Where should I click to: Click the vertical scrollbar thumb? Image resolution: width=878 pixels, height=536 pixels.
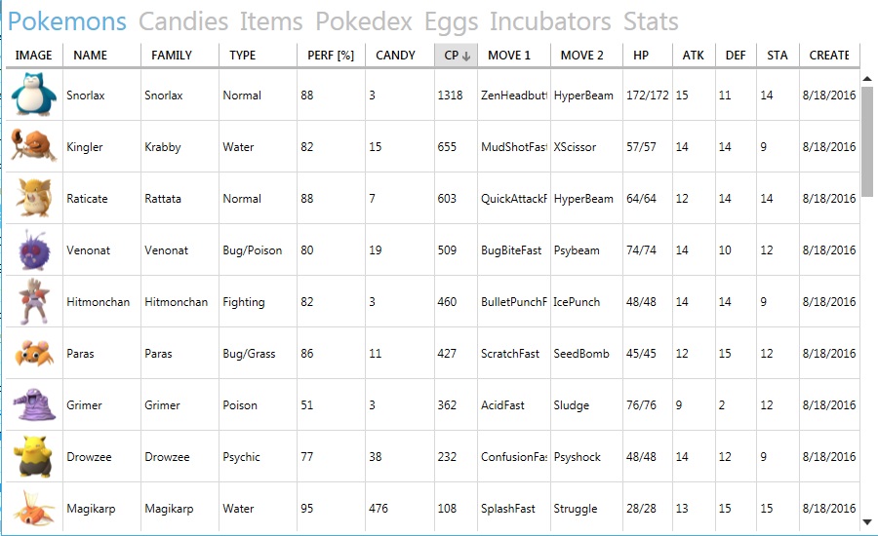[867, 142]
